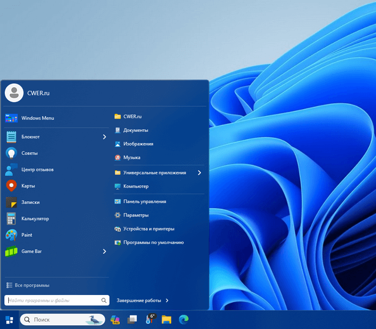Open Записки sticky notes

[x=30, y=202]
